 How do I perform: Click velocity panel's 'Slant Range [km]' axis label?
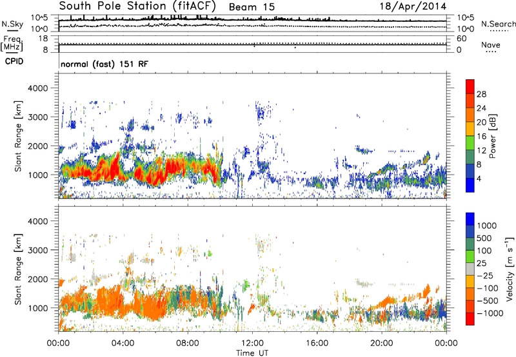click(x=18, y=269)
